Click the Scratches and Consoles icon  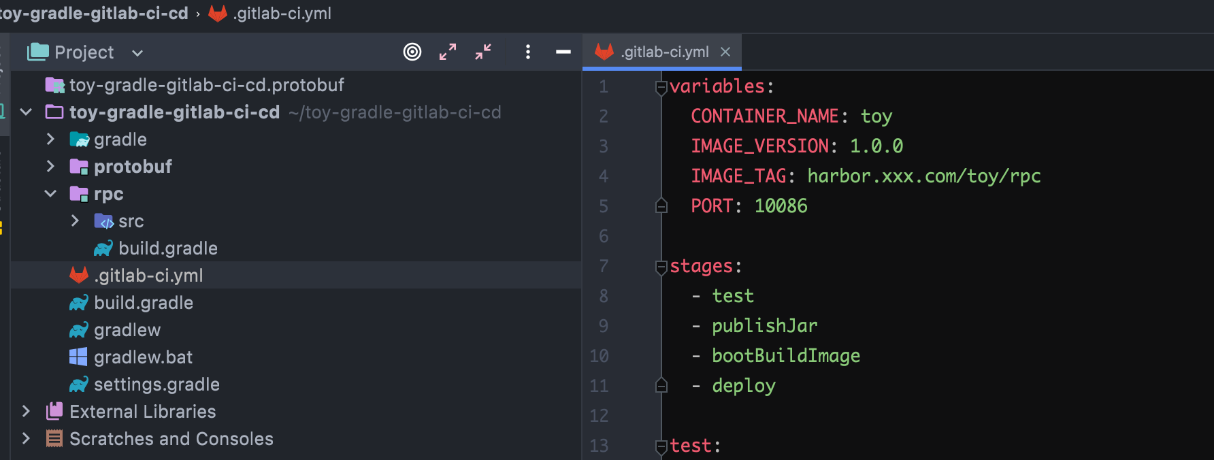54,438
